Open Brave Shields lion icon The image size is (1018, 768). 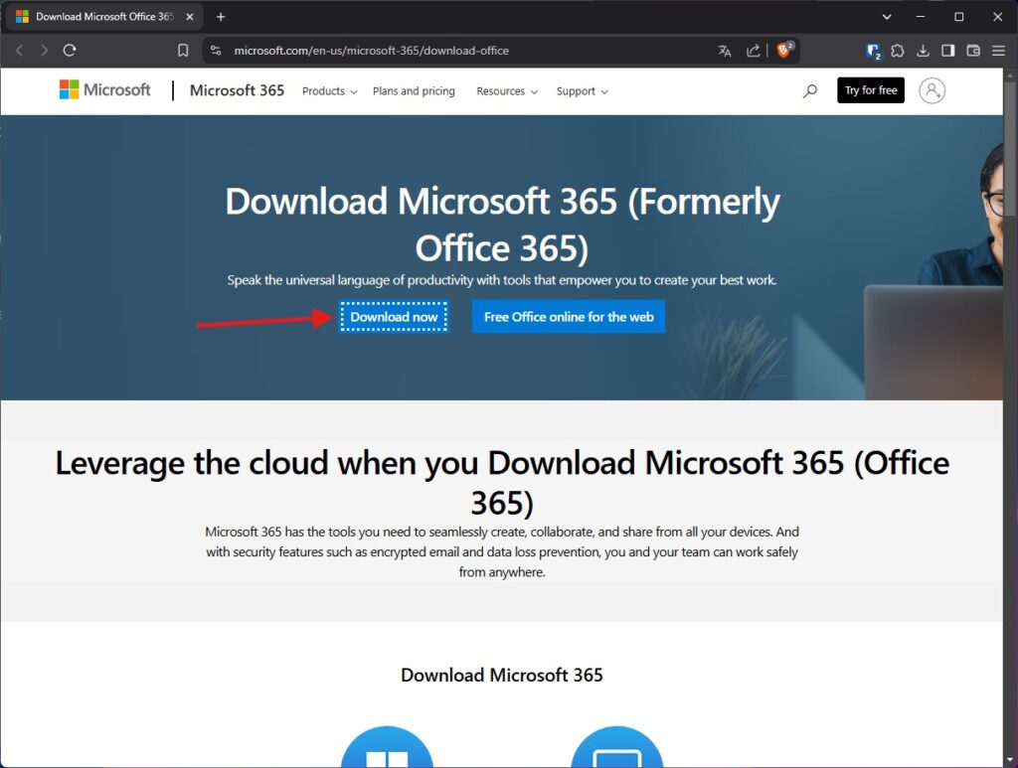click(785, 50)
